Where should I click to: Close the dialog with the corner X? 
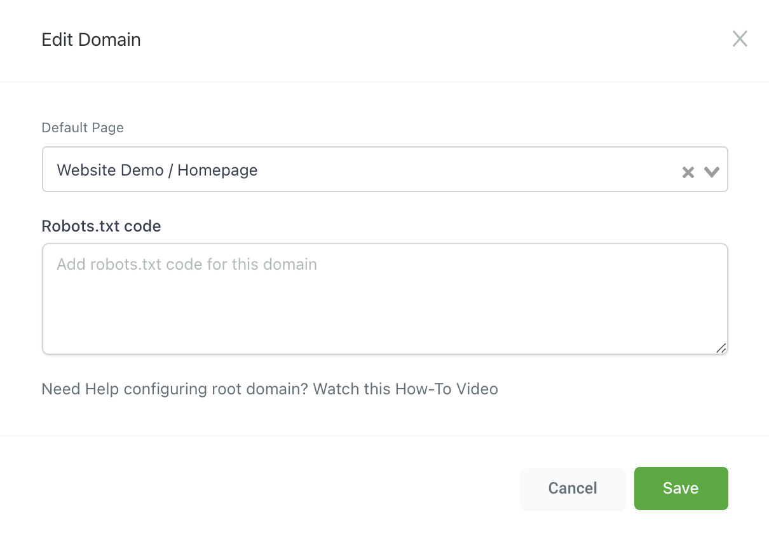740,39
